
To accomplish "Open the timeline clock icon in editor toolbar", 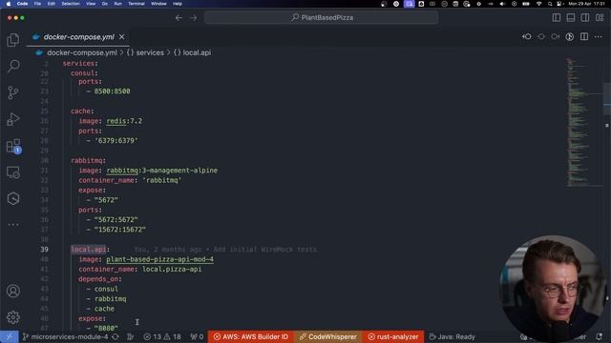I will tap(570, 36).
